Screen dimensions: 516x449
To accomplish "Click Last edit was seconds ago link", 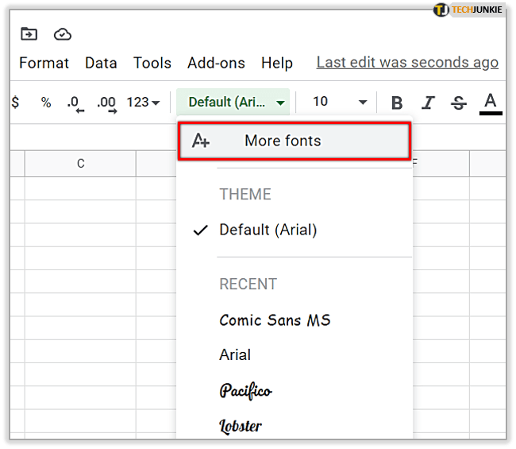I will click(x=407, y=63).
